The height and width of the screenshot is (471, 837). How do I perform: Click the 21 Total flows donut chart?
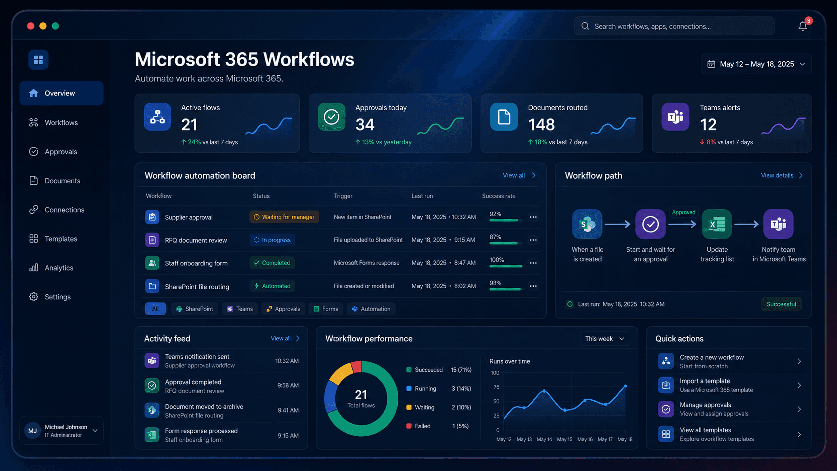point(361,398)
